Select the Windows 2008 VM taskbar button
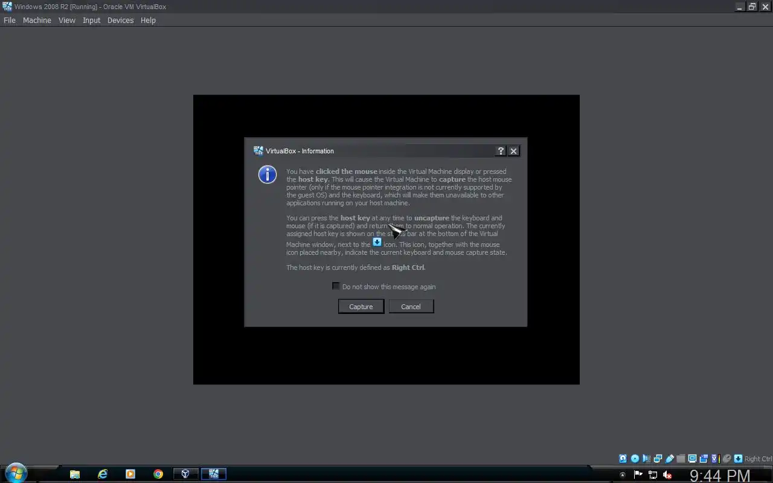 click(x=213, y=474)
